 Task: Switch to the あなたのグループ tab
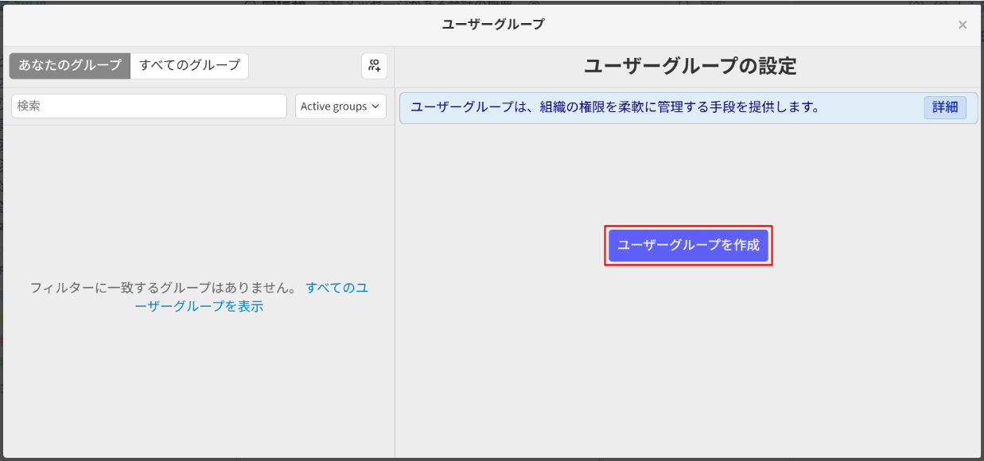point(70,66)
